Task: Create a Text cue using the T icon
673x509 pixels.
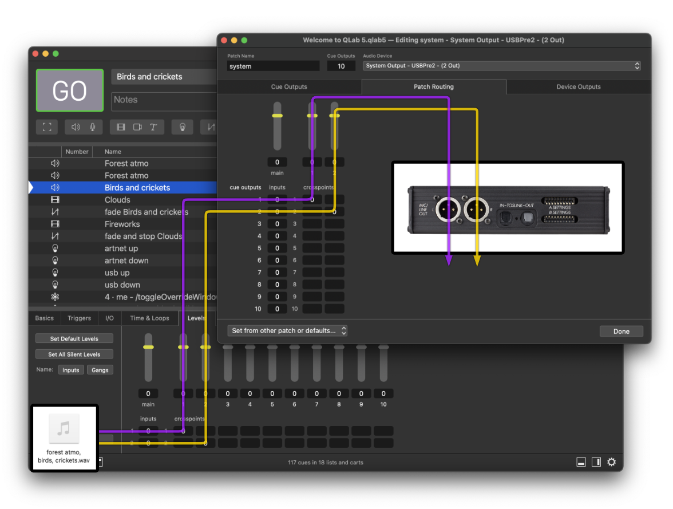Action: [x=152, y=127]
